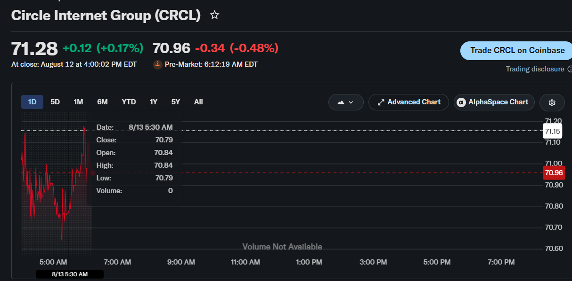
Task: Open the Trading disclosure link
Action: [535, 69]
